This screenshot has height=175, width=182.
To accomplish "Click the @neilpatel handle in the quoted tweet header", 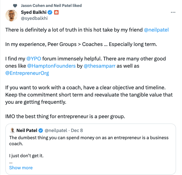I will pyautogui.click(x=56, y=130).
